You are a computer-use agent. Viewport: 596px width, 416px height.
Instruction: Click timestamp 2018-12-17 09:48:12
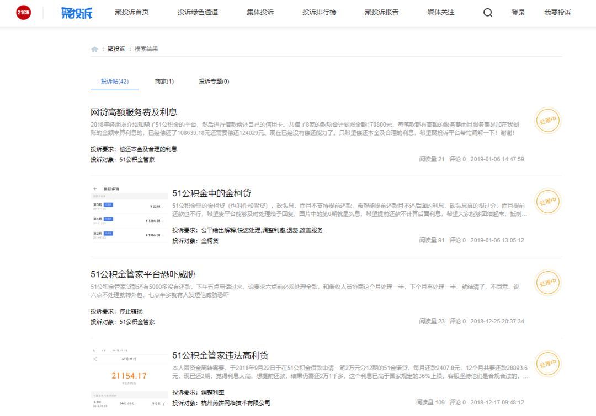(497, 402)
